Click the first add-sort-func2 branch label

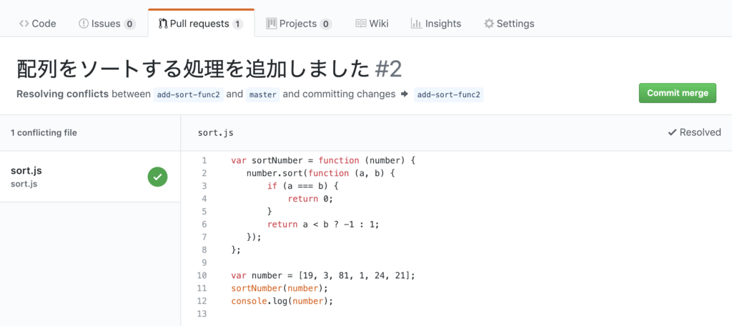point(188,95)
